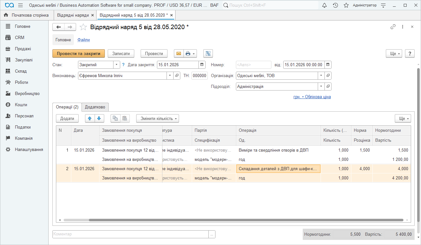
Task: Click the printer icon button
Action: tap(188, 53)
